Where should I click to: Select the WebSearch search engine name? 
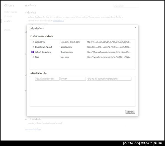click(40, 42)
